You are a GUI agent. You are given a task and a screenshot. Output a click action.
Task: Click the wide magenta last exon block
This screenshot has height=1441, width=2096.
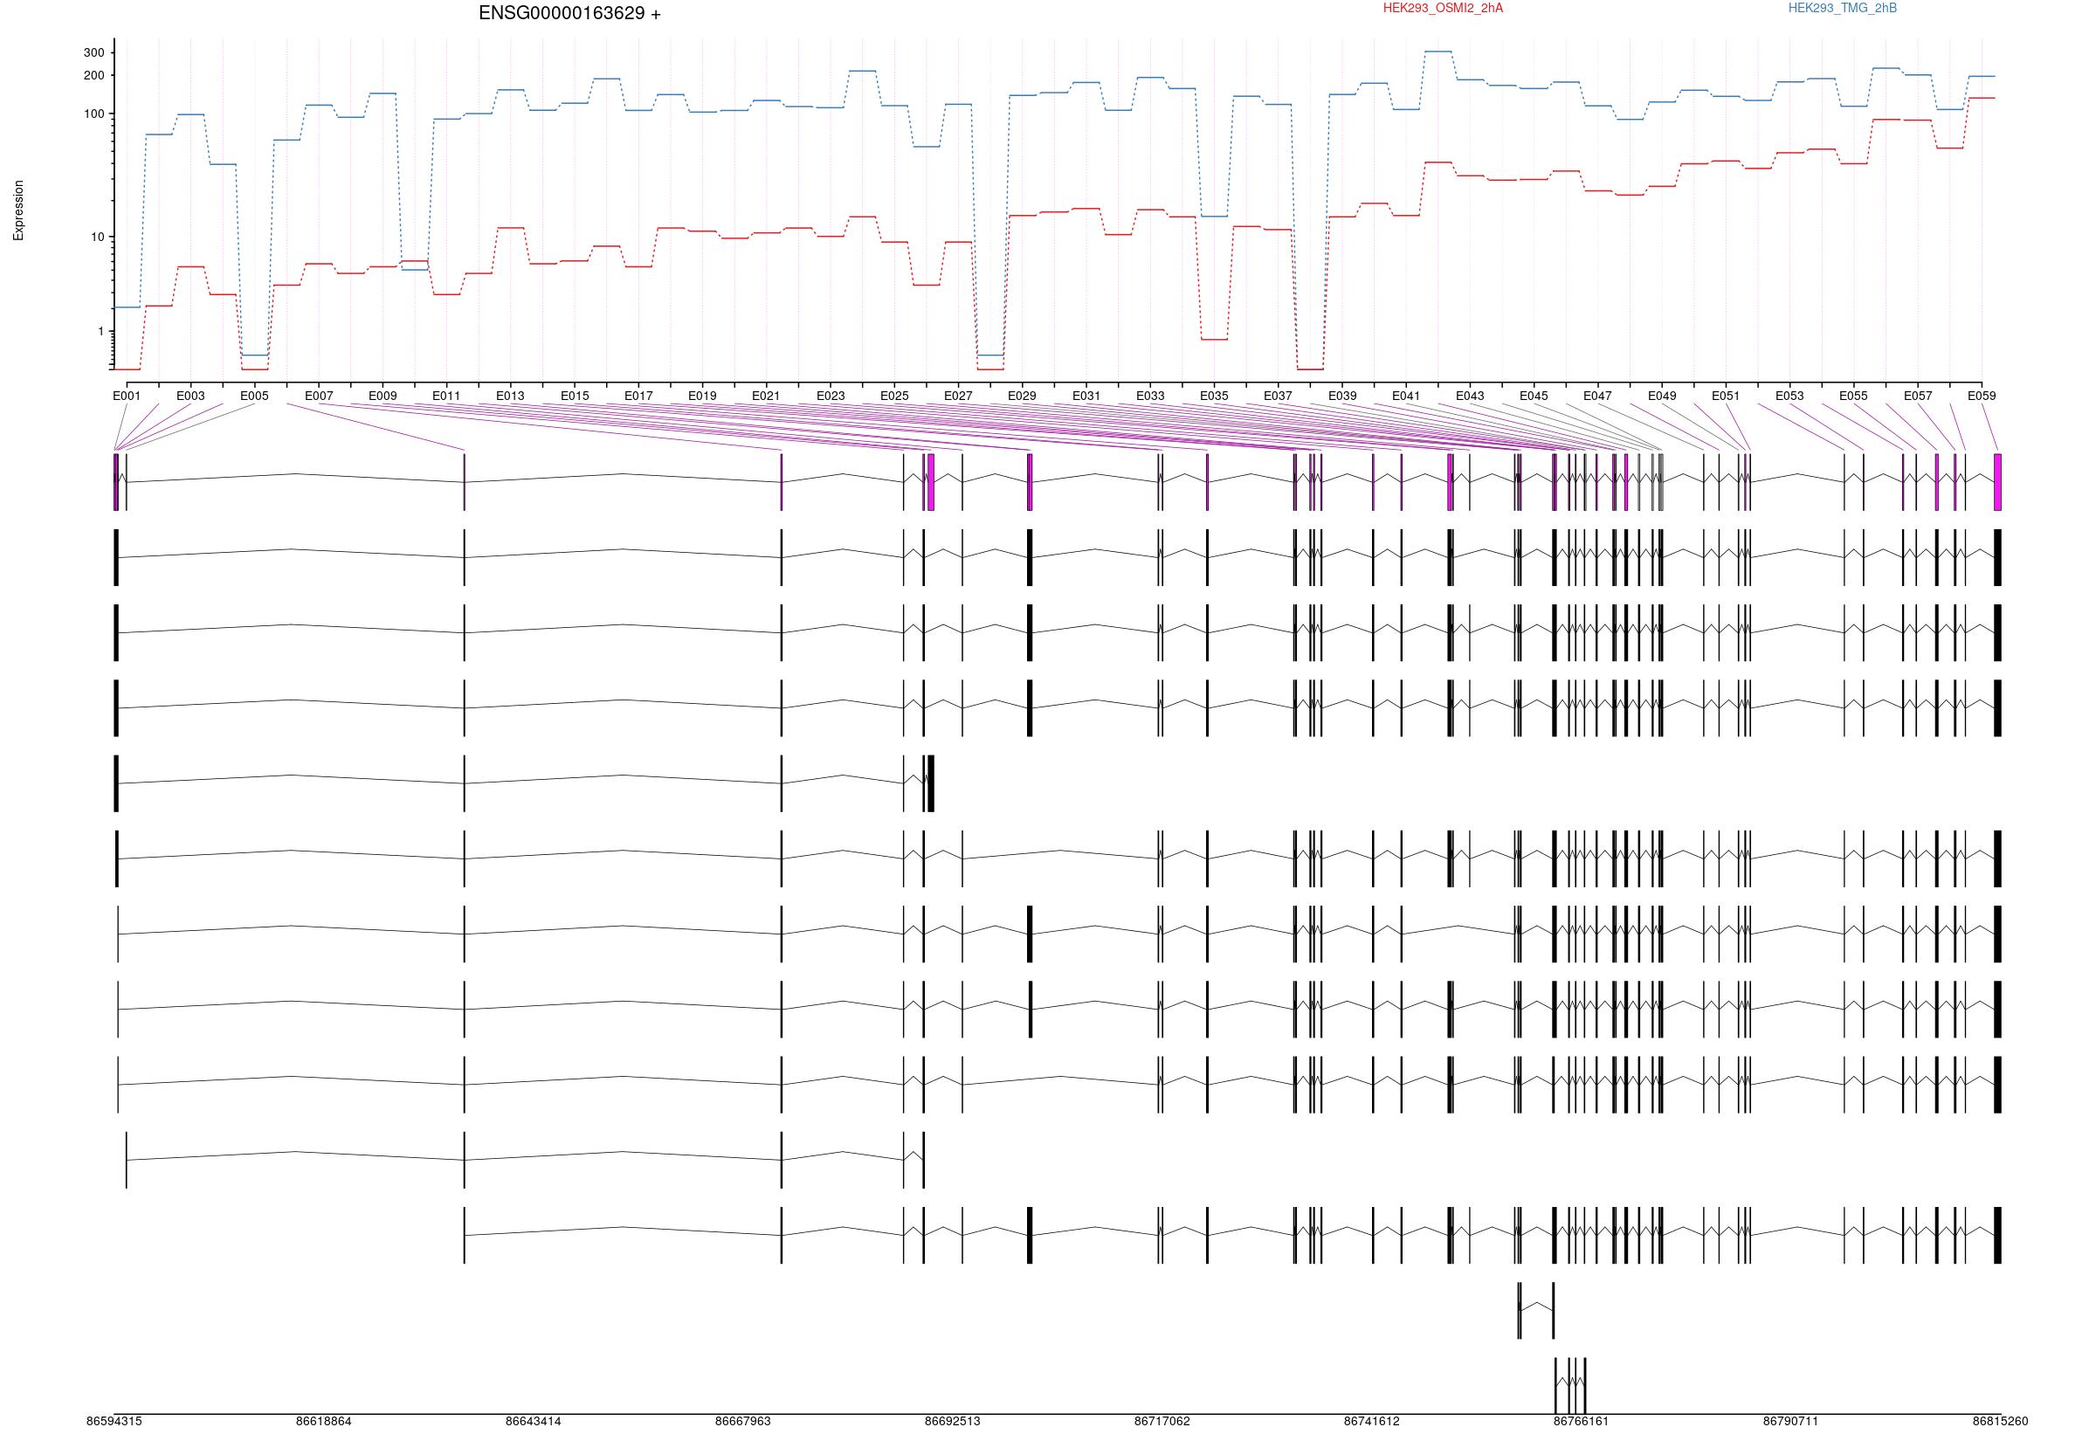click(x=1997, y=482)
